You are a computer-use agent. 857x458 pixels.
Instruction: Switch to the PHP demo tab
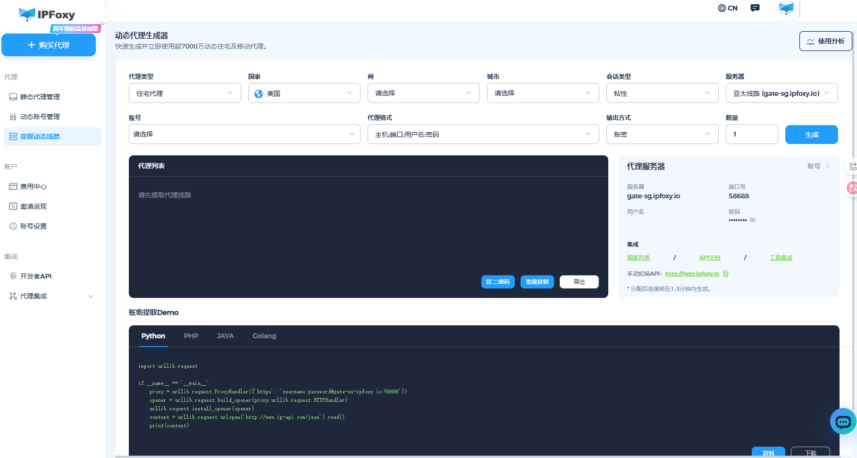tap(191, 336)
